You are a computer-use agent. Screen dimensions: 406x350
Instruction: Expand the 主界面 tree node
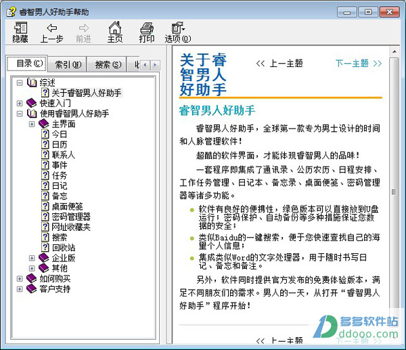click(32, 124)
